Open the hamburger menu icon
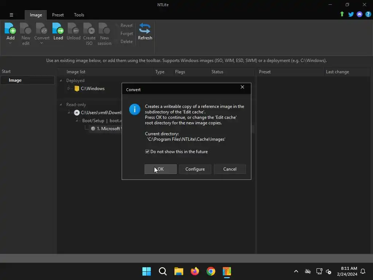This screenshot has height=280, width=373. click(x=11, y=15)
